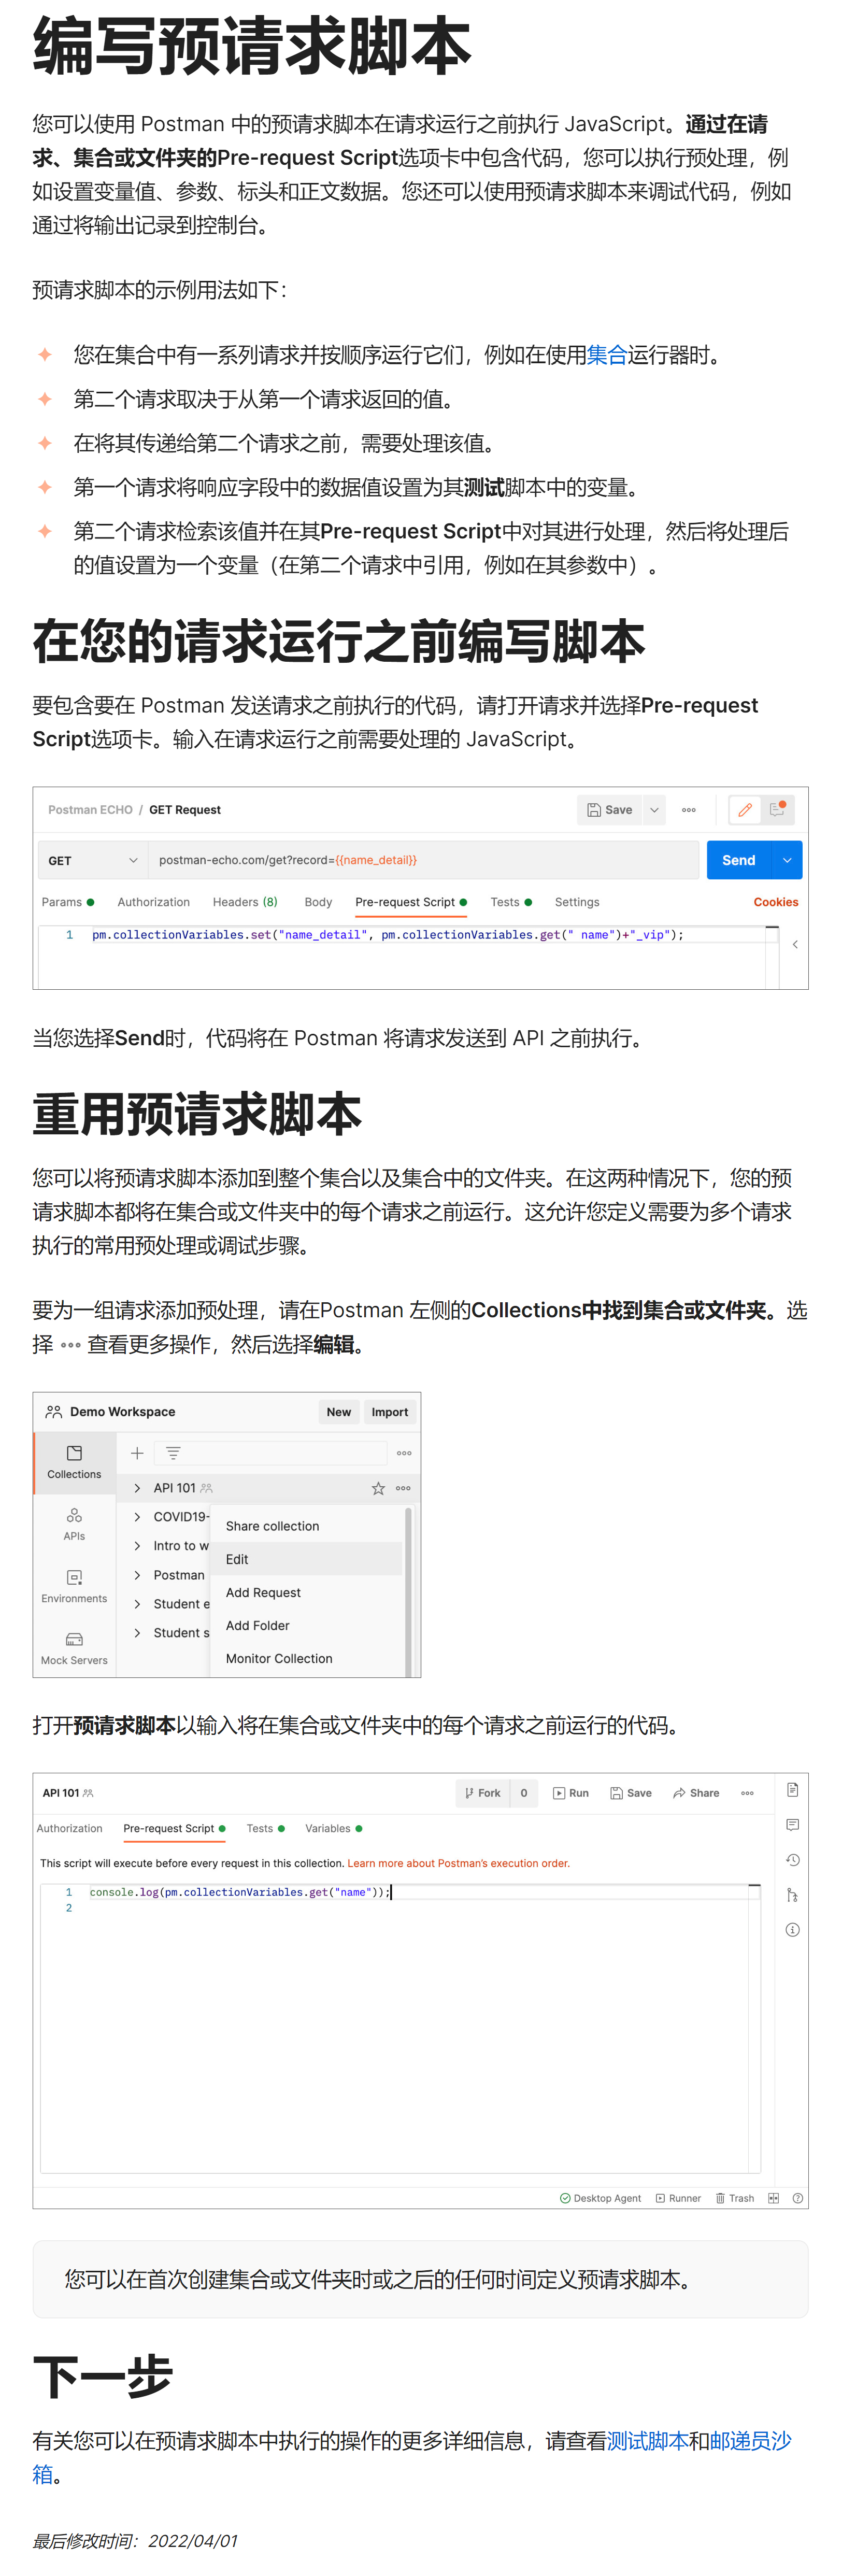Open the documentation icon in right sidebar
This screenshot has width=842, height=2576.
[x=792, y=1790]
